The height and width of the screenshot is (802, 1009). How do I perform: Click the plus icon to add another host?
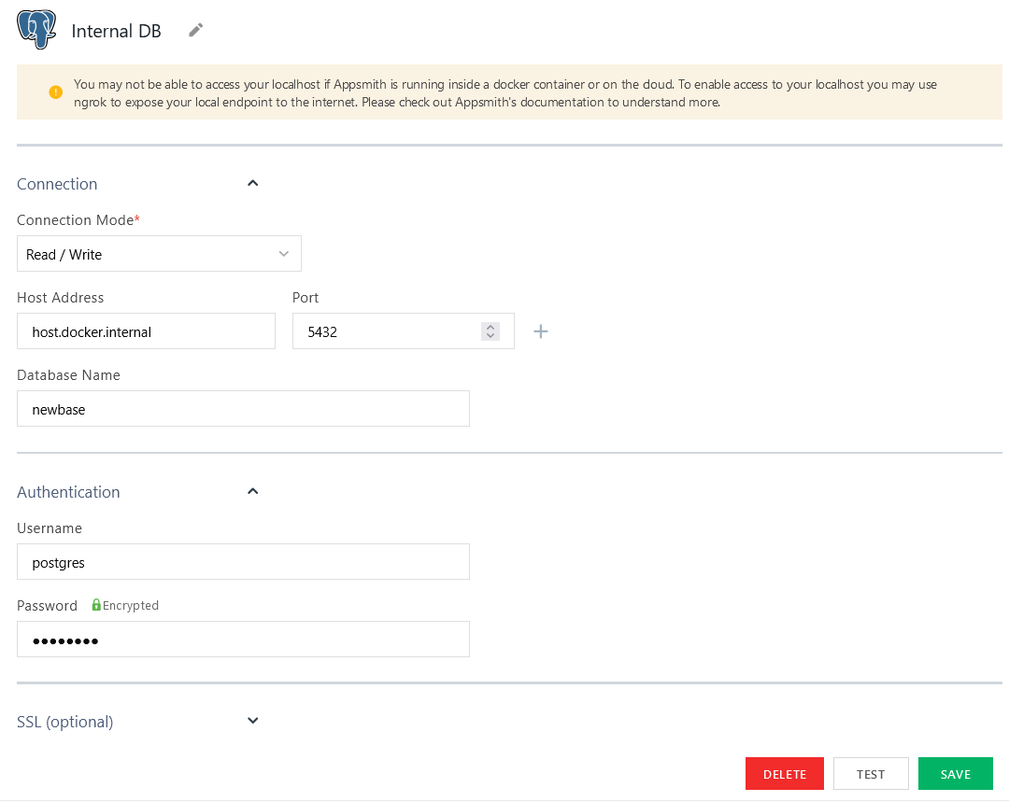tap(540, 331)
